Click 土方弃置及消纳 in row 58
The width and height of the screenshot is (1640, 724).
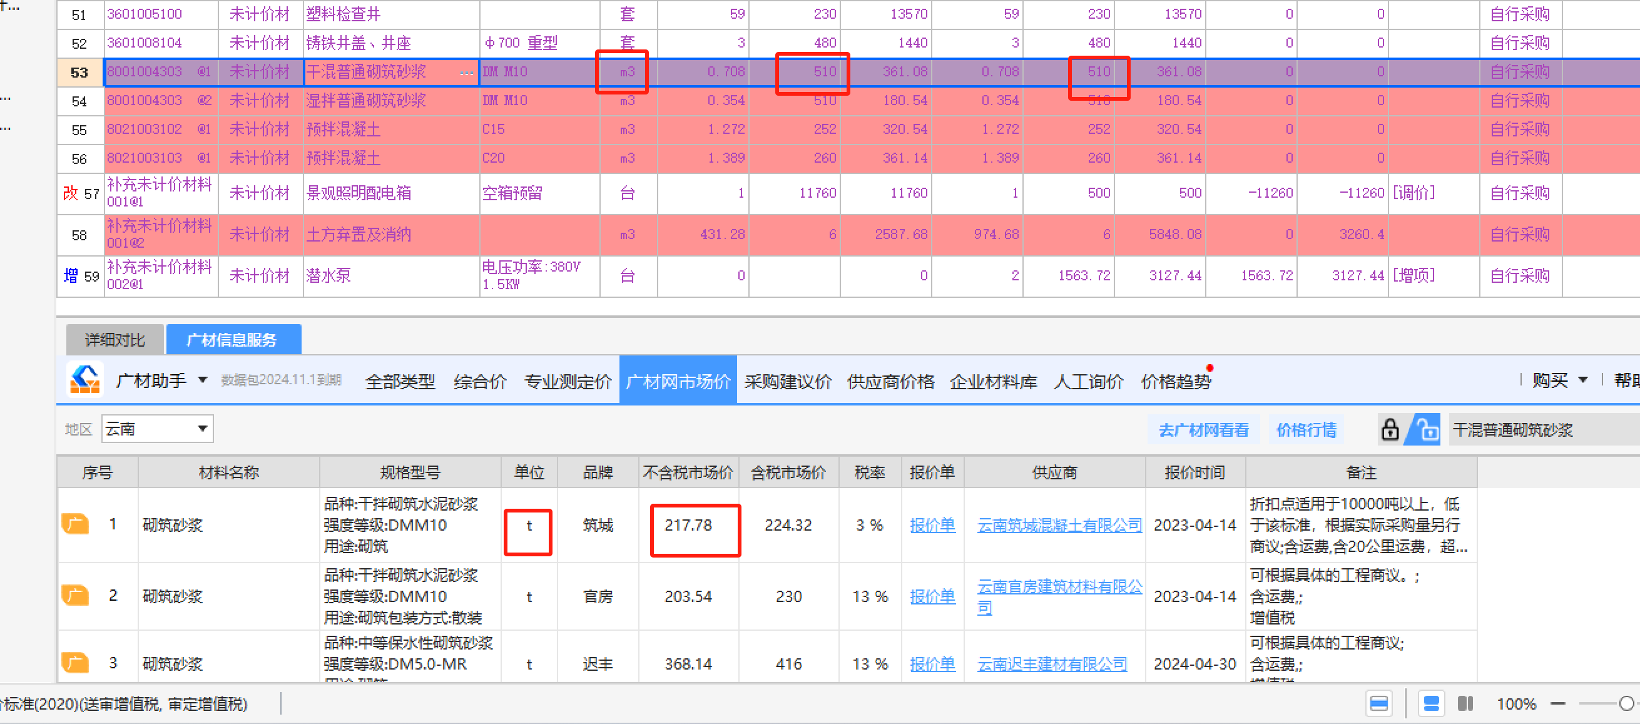click(x=359, y=234)
